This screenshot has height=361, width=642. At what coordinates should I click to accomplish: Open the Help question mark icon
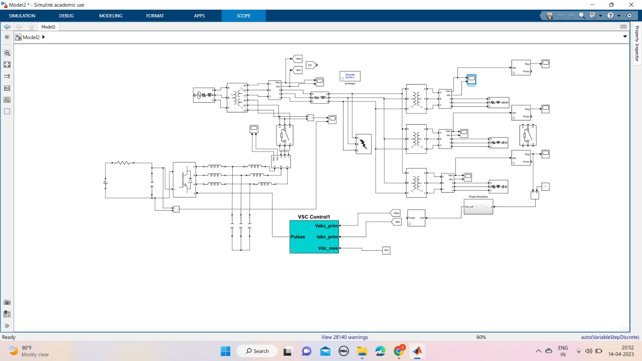(610, 16)
